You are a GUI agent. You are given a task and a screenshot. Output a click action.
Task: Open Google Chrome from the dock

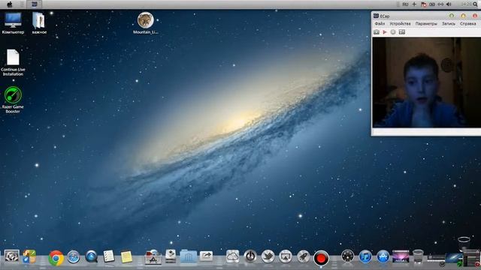pos(56,258)
